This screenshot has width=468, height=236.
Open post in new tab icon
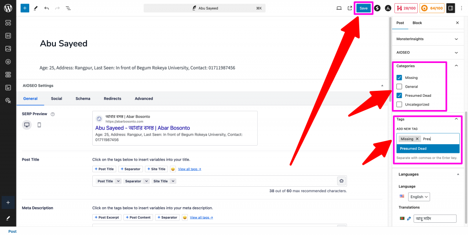click(x=350, y=8)
